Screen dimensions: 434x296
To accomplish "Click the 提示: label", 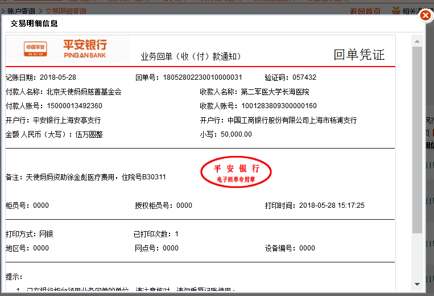I will tap(14, 277).
